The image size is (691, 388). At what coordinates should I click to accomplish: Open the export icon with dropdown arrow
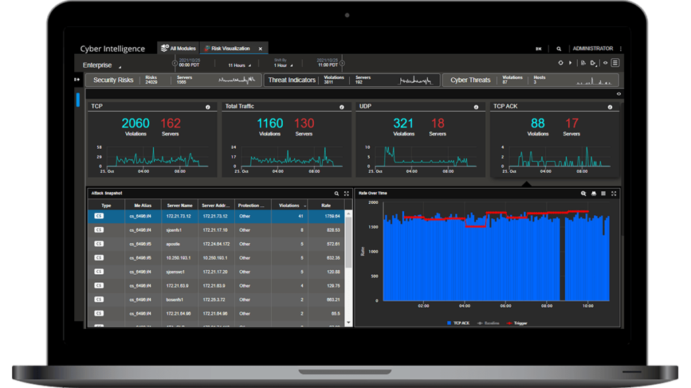(594, 63)
